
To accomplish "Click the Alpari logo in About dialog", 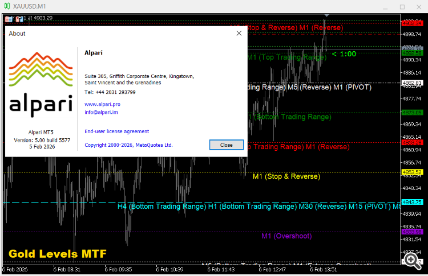I will click(x=41, y=84).
